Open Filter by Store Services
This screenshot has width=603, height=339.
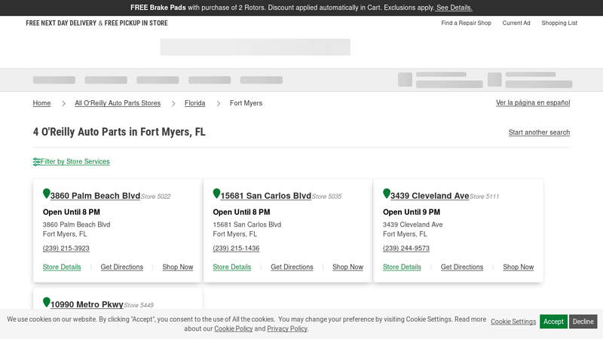coord(75,161)
